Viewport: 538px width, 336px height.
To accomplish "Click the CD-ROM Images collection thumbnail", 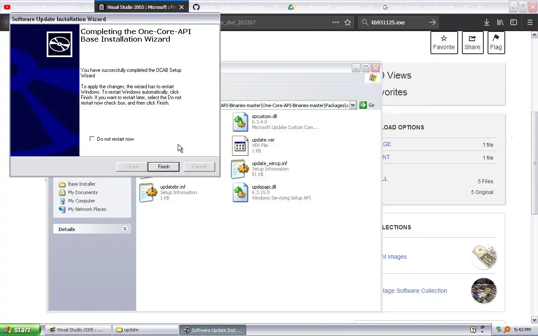I will (x=484, y=257).
